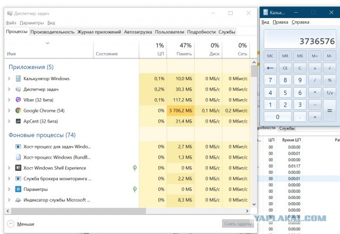The image size is (340, 234).
Task: Switch to the Журнал приложений tab
Action: [99, 32]
